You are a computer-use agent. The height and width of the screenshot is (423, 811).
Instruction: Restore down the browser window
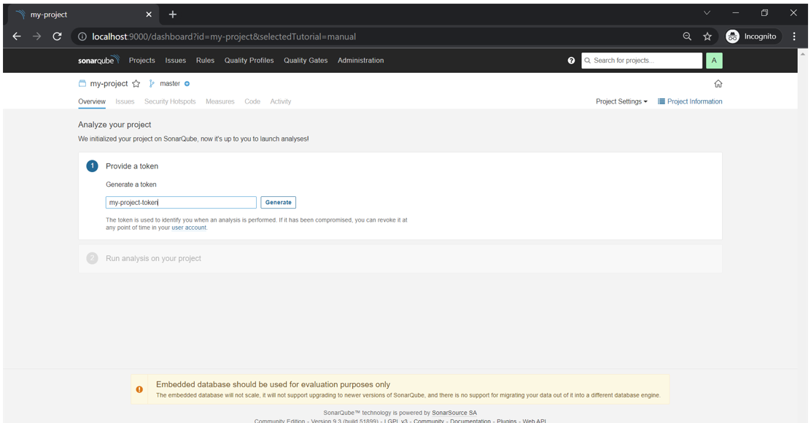coord(764,13)
